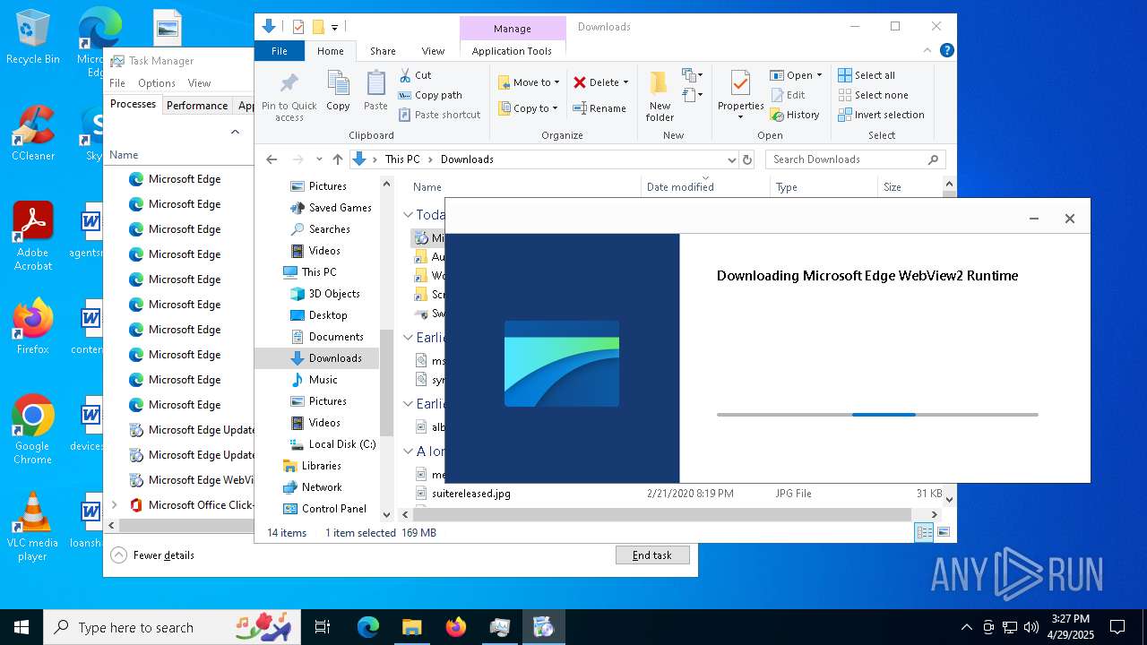Open file History from ribbon

click(794, 115)
